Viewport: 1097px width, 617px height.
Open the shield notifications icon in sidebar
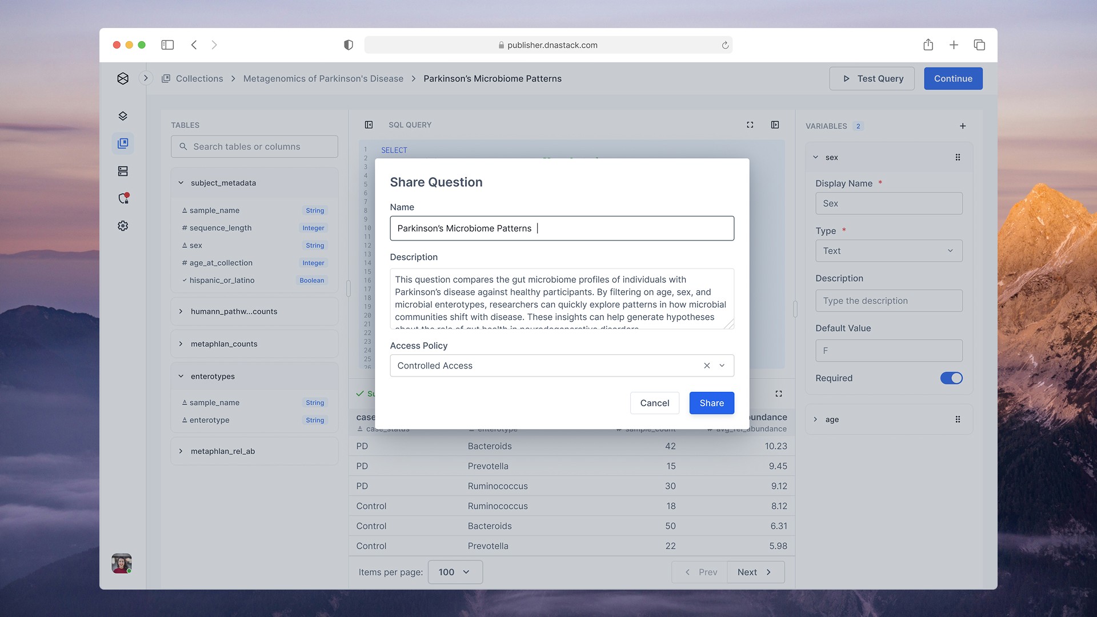click(123, 198)
